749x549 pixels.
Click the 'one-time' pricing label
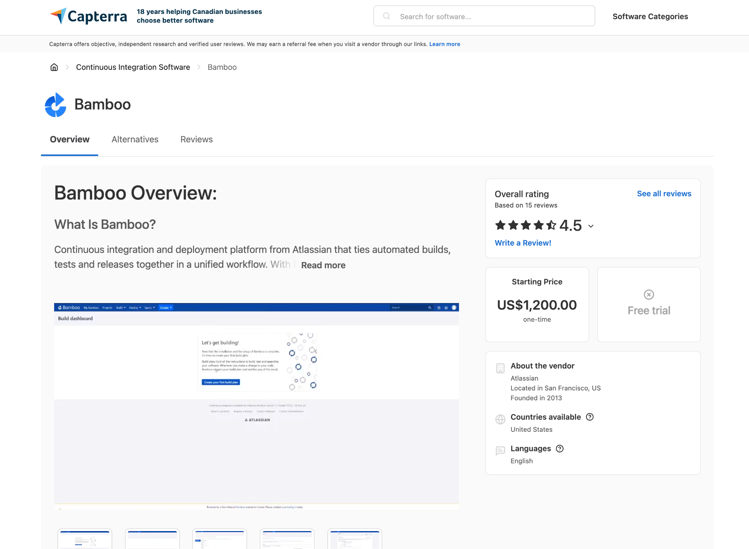(537, 320)
